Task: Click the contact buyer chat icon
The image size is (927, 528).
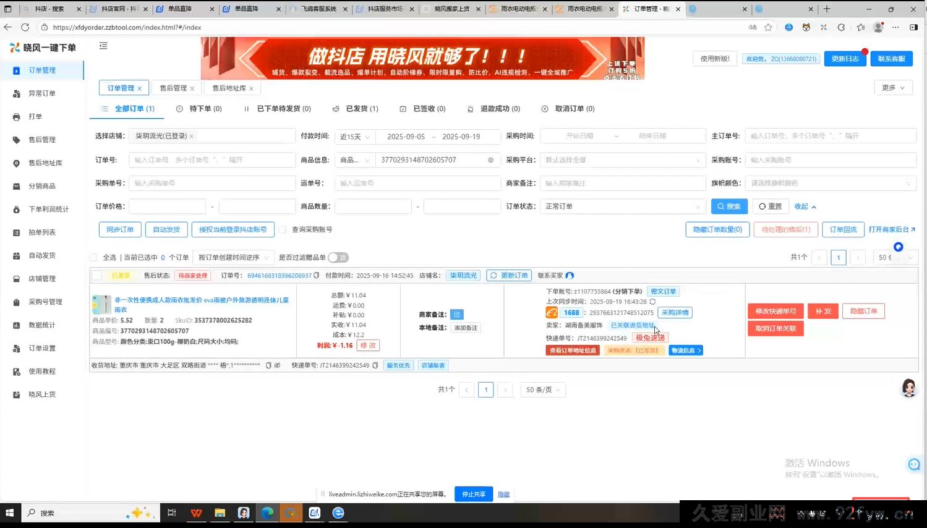Action: point(570,276)
